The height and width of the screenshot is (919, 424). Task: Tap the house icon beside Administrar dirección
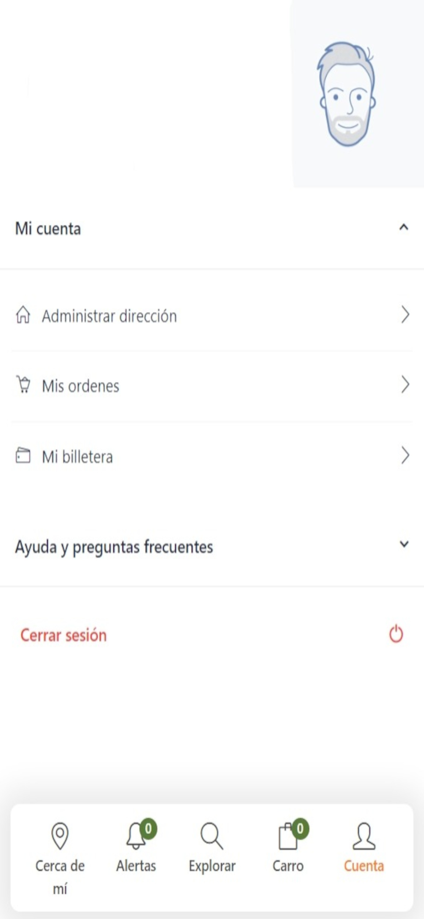tap(23, 315)
